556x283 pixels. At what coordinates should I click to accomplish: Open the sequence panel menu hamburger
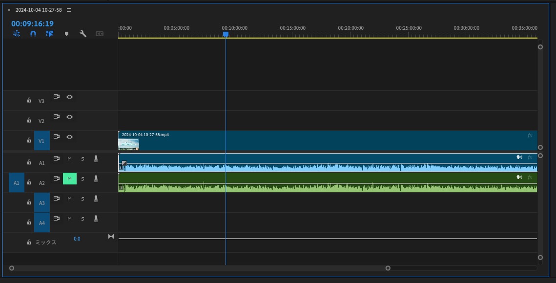(69, 10)
